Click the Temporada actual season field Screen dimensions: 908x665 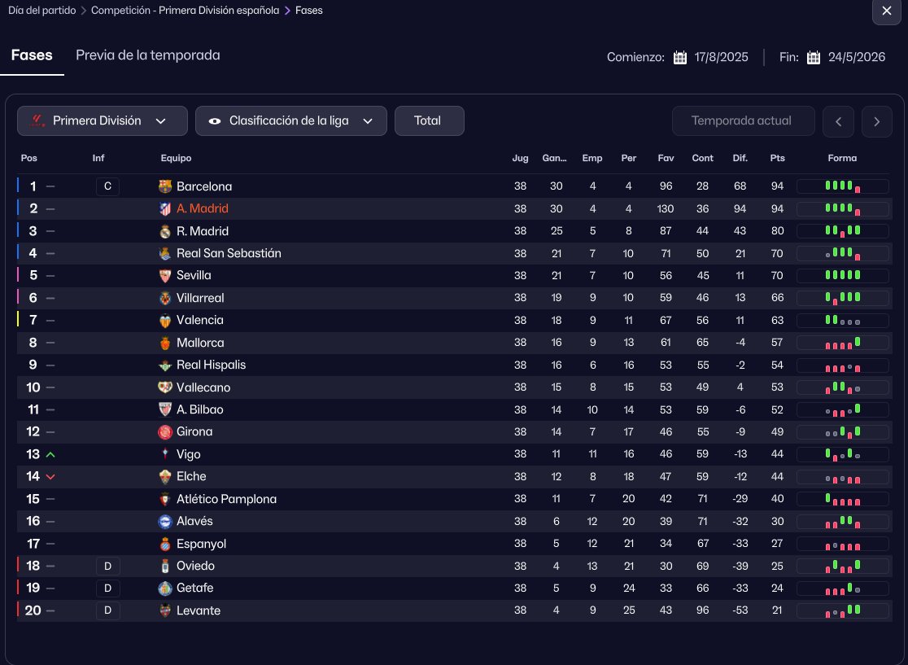741,121
